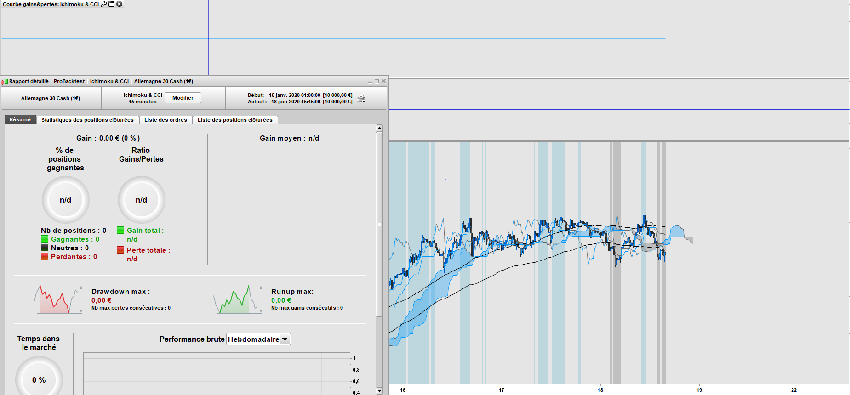Image resolution: width=850 pixels, height=395 pixels.
Task: Click the Modifier button
Action: (183, 98)
